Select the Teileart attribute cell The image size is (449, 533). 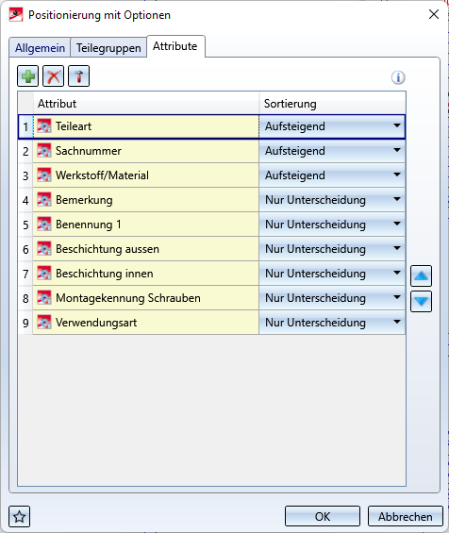point(146,126)
